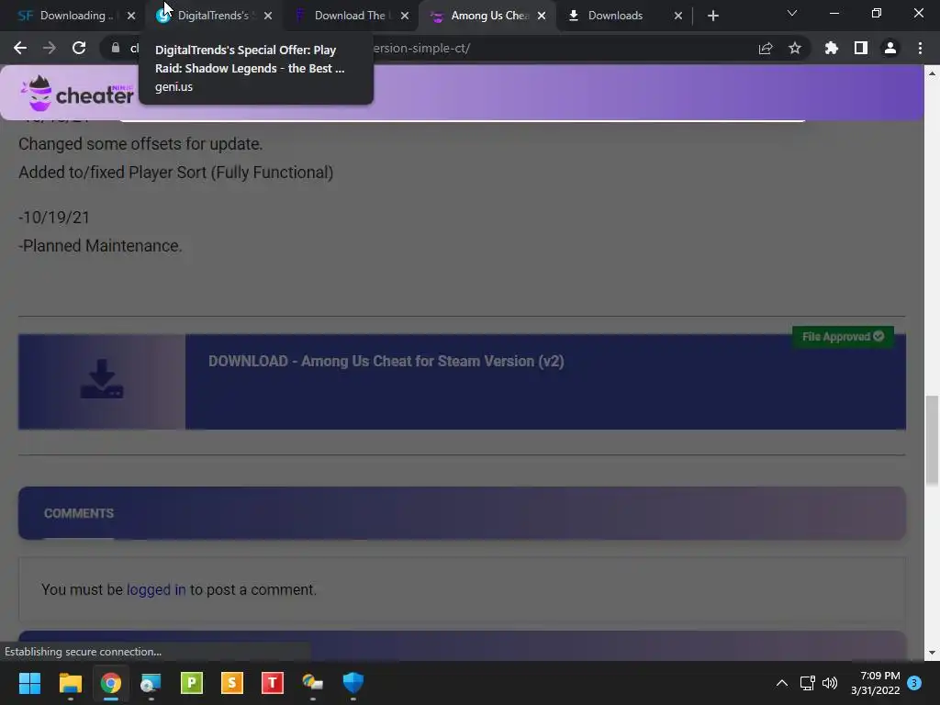The height and width of the screenshot is (705, 940).
Task: Open the Windows Start menu
Action: click(x=29, y=683)
